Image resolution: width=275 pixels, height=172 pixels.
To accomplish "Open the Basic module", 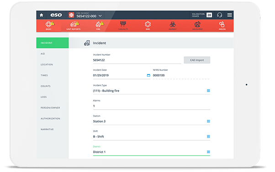I will pyautogui.click(x=49, y=26).
